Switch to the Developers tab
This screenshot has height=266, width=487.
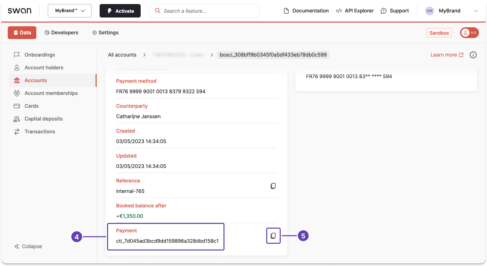[x=62, y=32]
